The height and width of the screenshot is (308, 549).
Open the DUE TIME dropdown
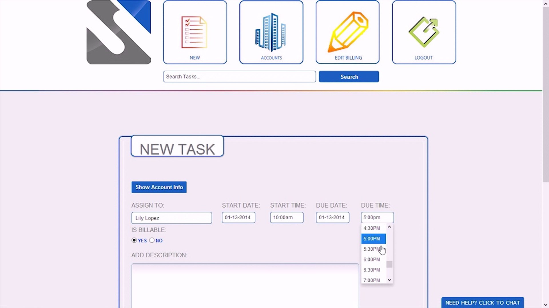(x=377, y=217)
